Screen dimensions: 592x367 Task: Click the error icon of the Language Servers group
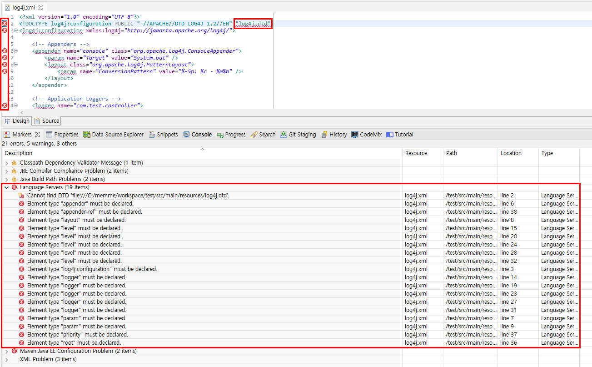click(x=15, y=187)
